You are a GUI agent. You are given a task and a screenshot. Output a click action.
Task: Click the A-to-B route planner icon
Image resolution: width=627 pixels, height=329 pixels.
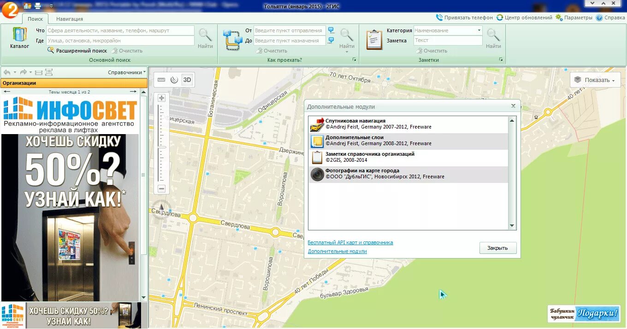[x=232, y=39]
